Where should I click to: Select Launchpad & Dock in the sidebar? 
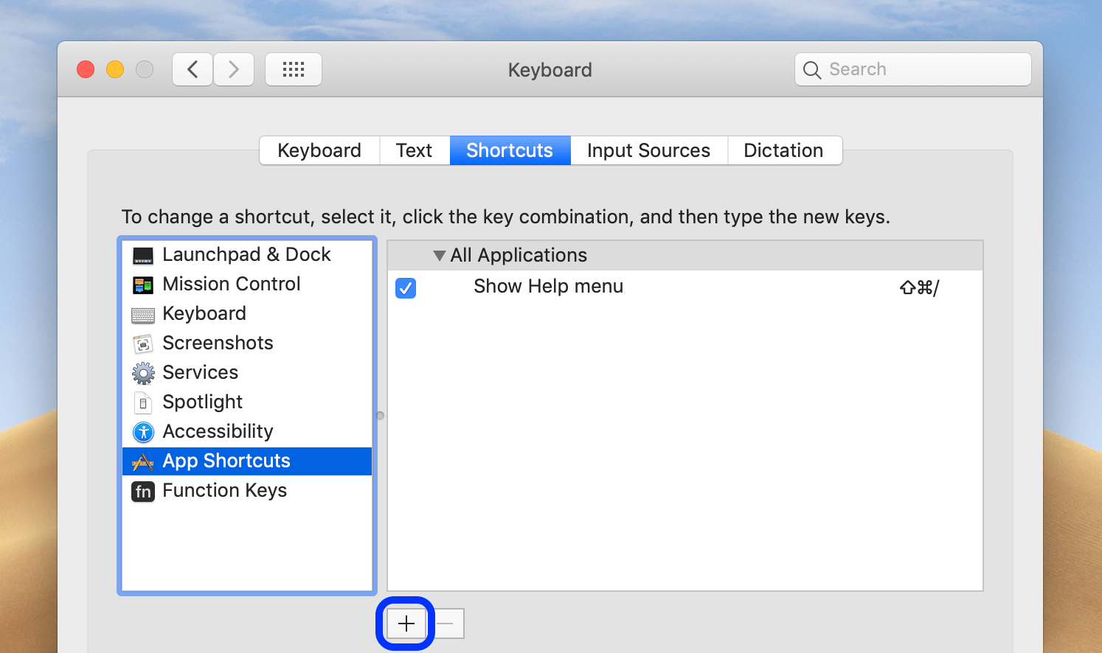pyautogui.click(x=246, y=254)
